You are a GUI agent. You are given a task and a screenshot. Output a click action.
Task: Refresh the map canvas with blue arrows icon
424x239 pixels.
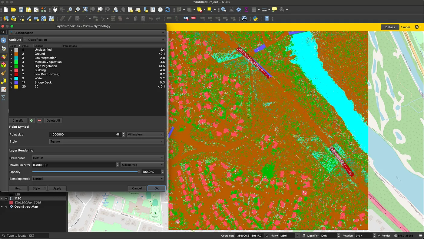pyautogui.click(x=167, y=10)
